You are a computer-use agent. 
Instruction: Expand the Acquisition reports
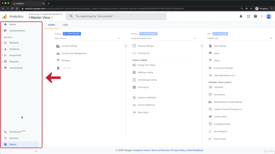(2, 55)
